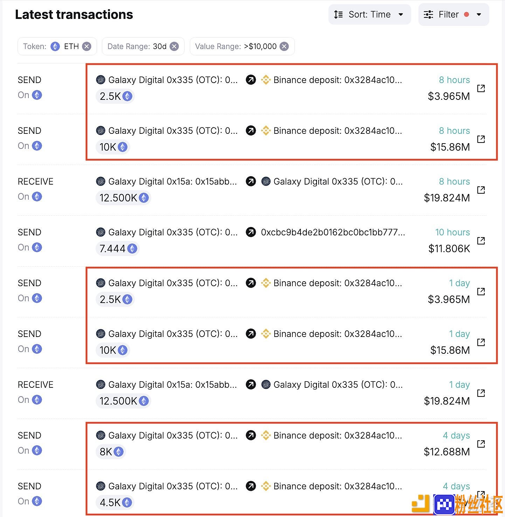Click the sort arrows icon
Viewport: 505px width, 517px height.
coord(338,14)
